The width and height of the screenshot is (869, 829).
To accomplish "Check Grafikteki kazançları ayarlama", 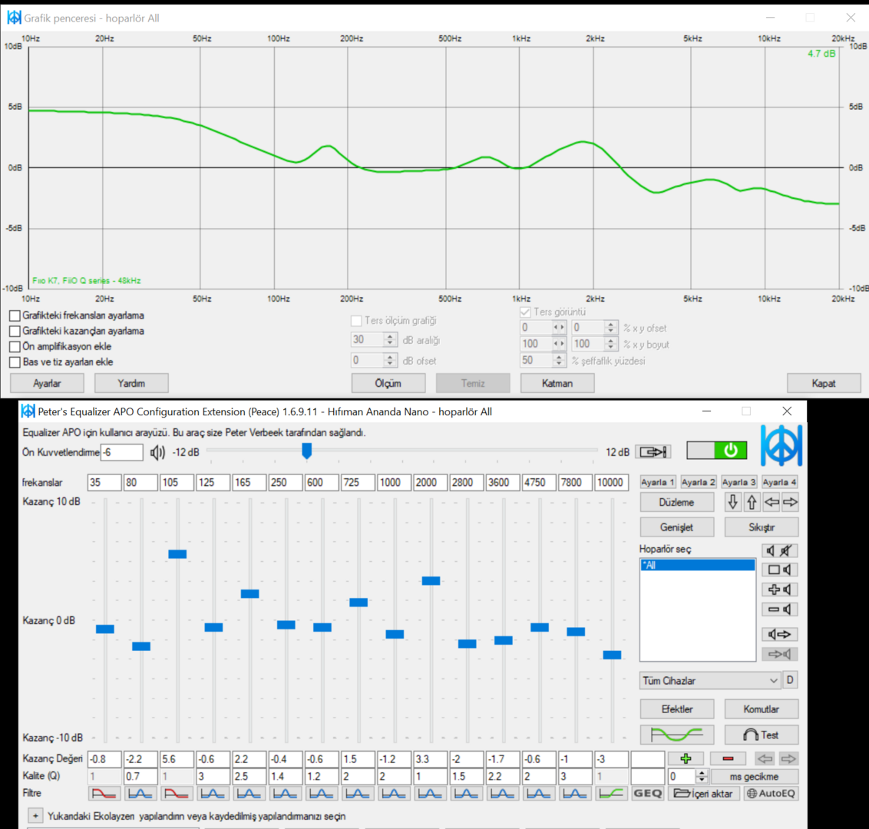I will point(15,332).
